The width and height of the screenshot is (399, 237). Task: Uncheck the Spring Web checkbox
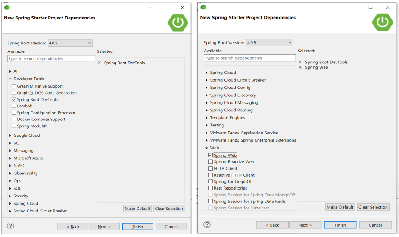tap(210, 155)
